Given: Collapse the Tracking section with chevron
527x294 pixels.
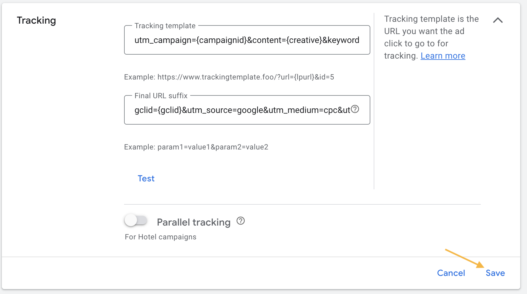Looking at the screenshot, I should pos(498,20).
